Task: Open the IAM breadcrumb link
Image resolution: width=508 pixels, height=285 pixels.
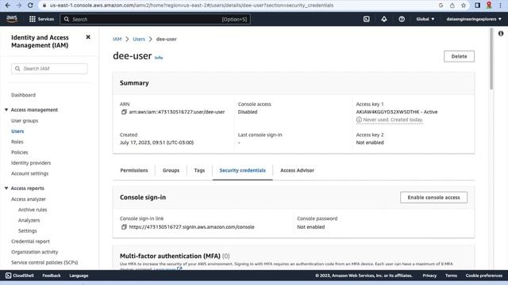Action: (117, 39)
